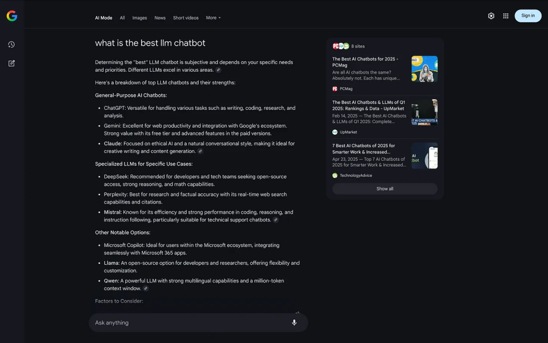
Task: Click the TechnologyAdvice article thumbnail
Action: [x=424, y=155]
